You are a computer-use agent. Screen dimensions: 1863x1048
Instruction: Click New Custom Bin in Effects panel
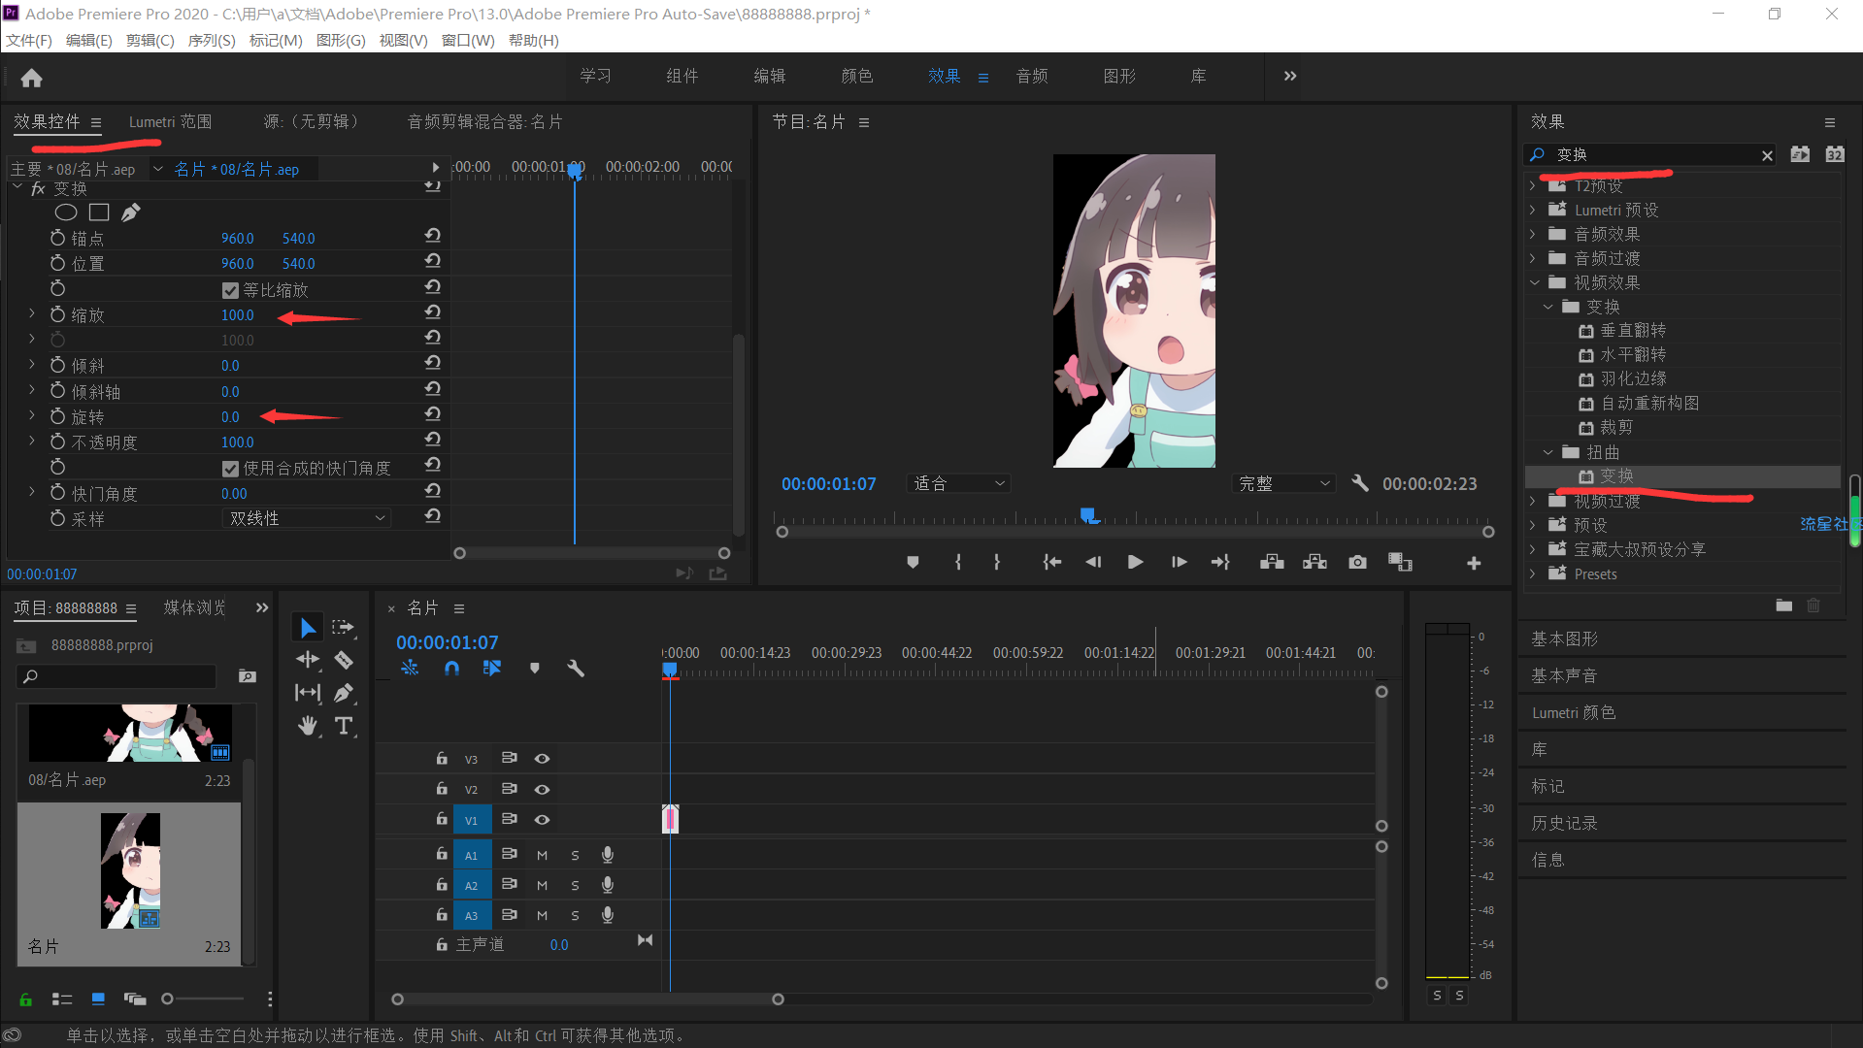tap(1784, 606)
